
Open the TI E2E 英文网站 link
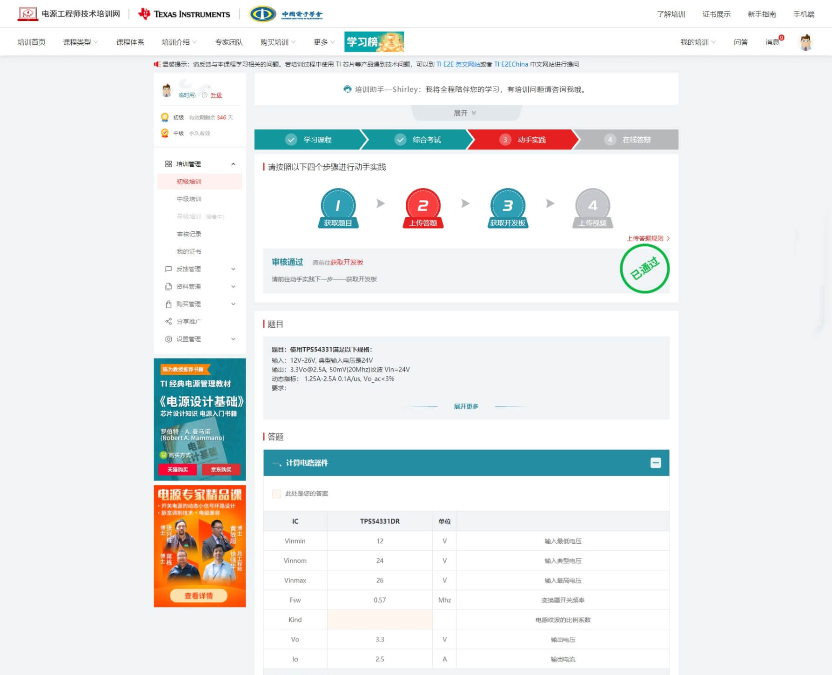tap(458, 64)
